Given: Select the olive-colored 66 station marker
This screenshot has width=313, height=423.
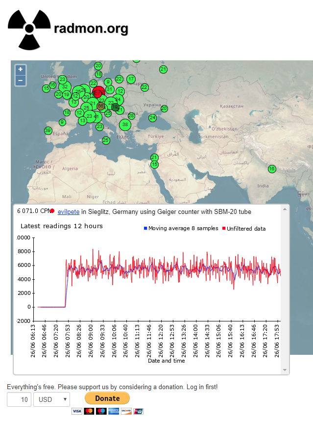Looking at the screenshot, I should [101, 106].
